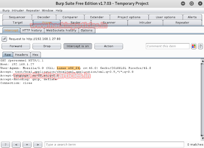Screen dimensions: 204x148
Task: Select the Proxy tab
Action: click(47, 23)
